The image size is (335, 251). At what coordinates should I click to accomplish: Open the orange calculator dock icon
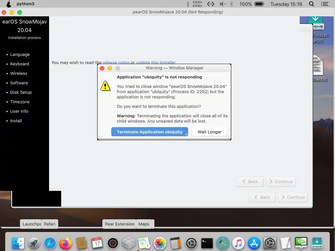tap(175, 243)
